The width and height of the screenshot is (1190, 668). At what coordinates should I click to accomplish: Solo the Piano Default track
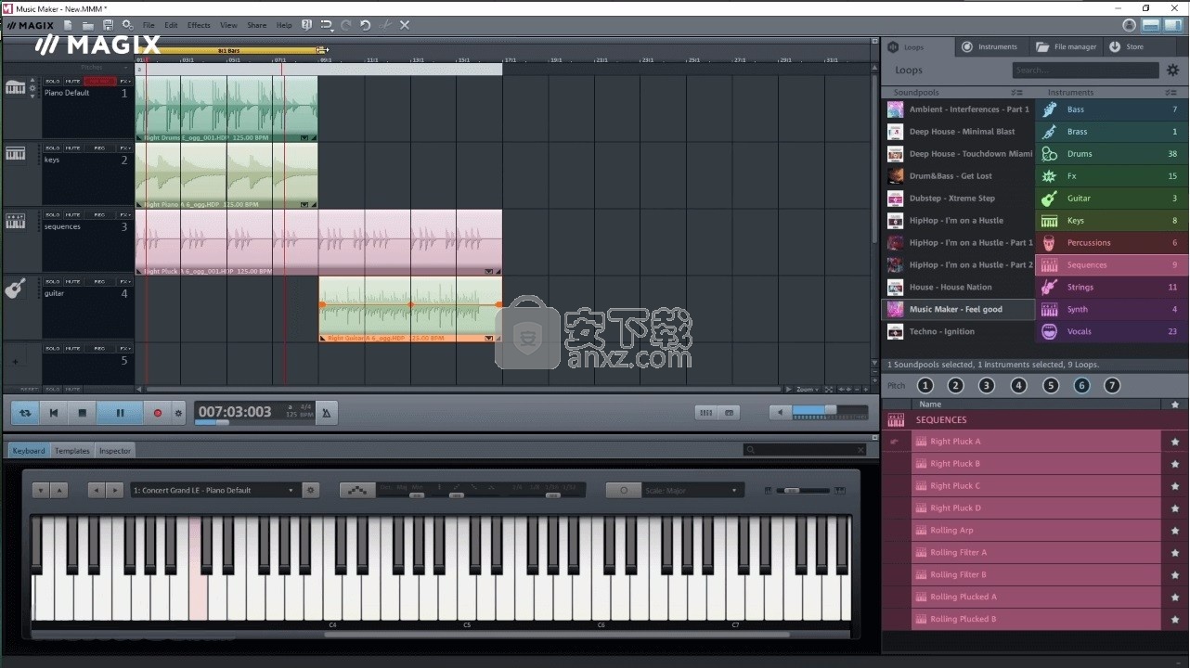pos(53,82)
